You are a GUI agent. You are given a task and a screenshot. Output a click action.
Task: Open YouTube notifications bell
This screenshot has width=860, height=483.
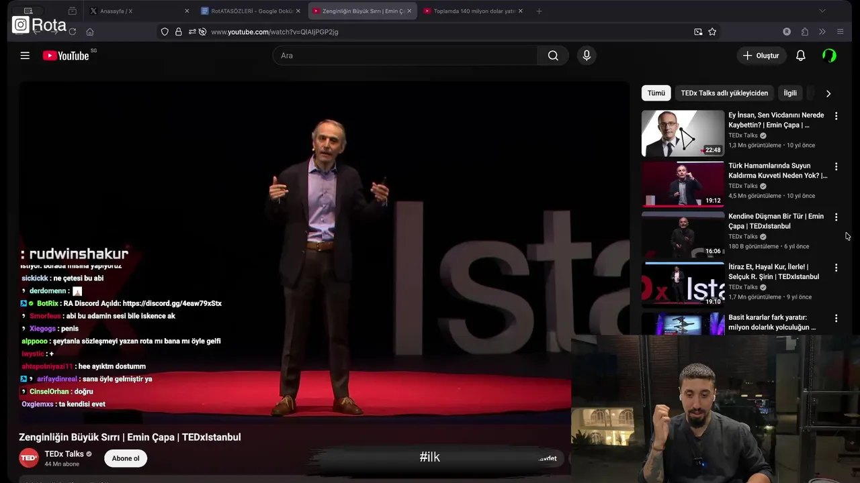click(x=800, y=56)
